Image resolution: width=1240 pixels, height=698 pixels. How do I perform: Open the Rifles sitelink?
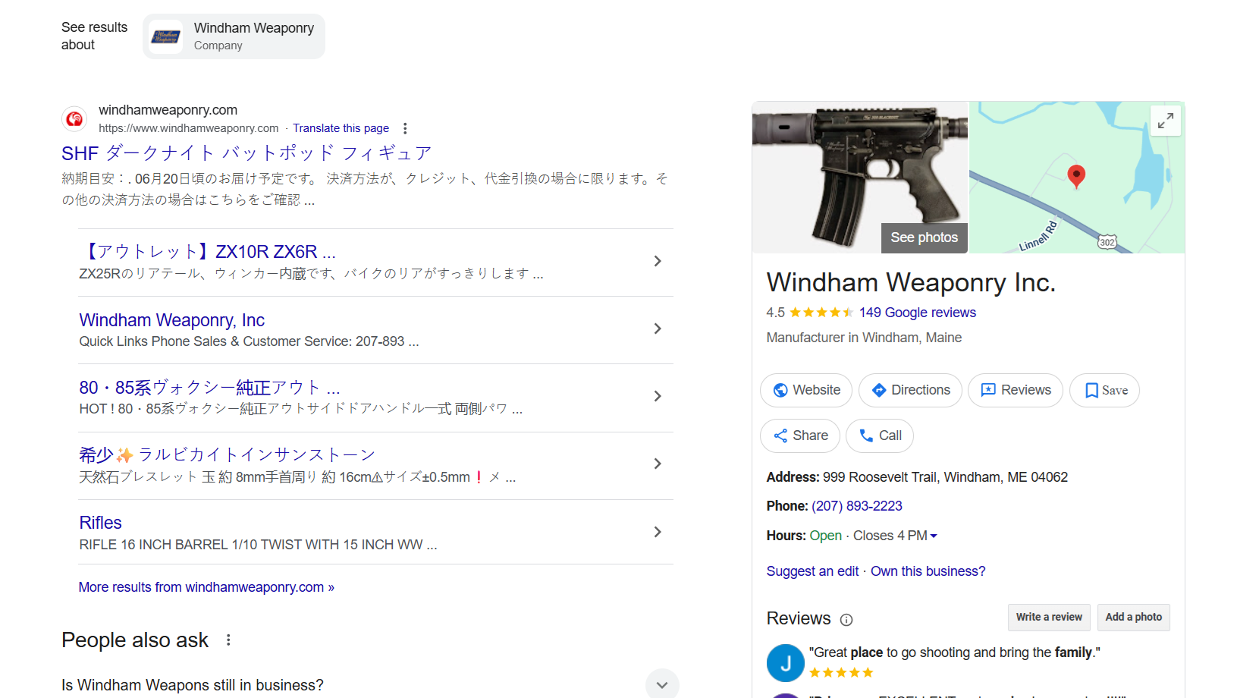tap(100, 523)
